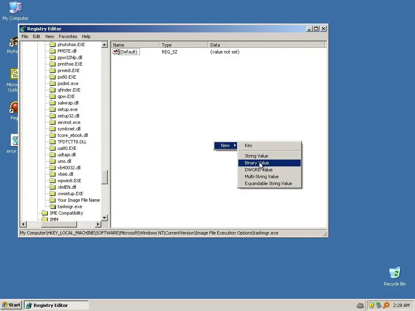The height and width of the screenshot is (311, 415).
Task: Select udtapi.dll key in tree
Action: click(x=66, y=155)
